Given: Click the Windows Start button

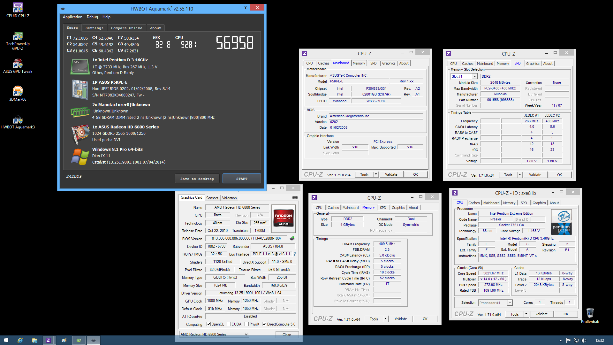Looking at the screenshot, I should point(6,340).
